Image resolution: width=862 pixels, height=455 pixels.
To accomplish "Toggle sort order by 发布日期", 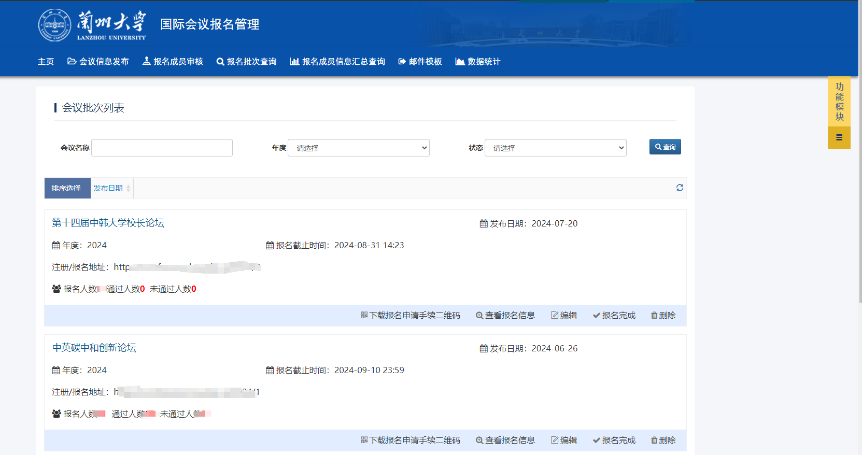I will point(111,188).
